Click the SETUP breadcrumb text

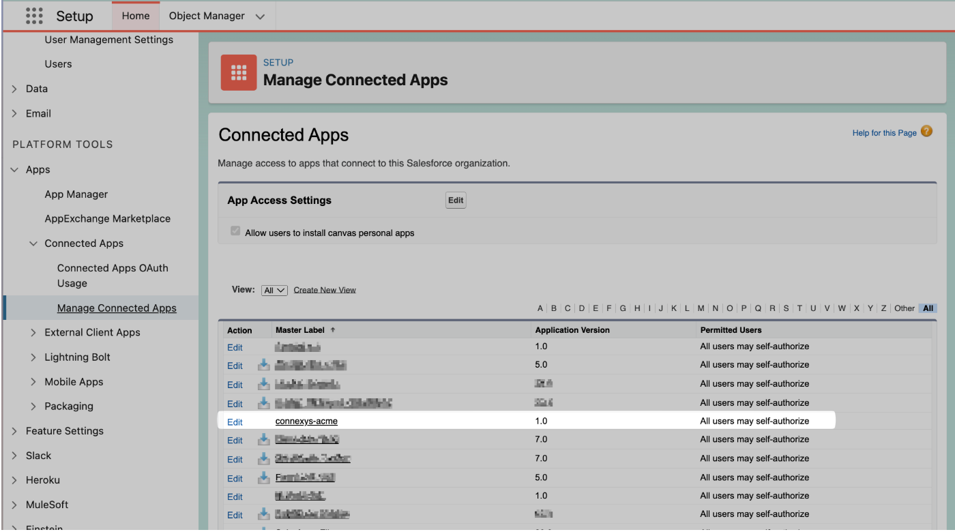coord(278,63)
